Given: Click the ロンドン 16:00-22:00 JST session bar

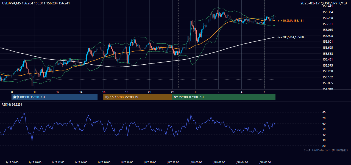Looking at the screenshot, I should (138, 97).
